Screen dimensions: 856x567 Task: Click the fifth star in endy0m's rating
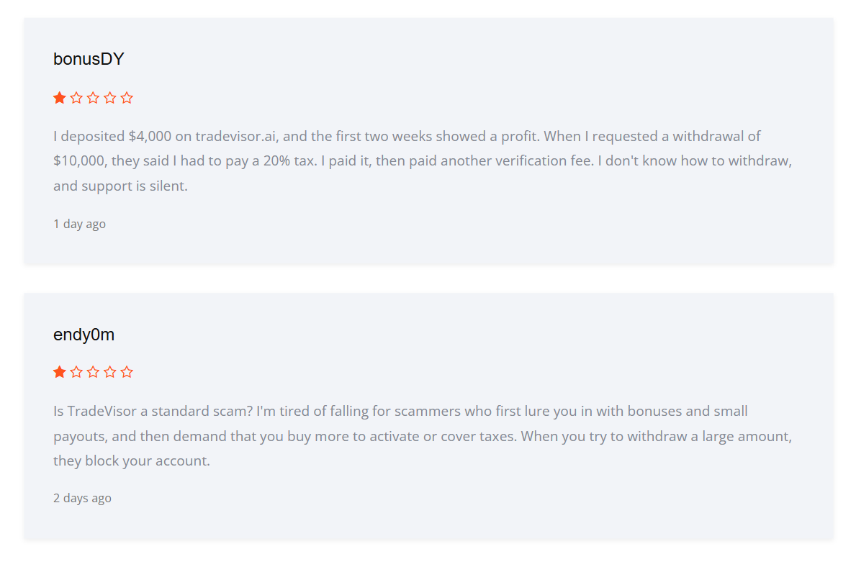pyautogui.click(x=127, y=372)
